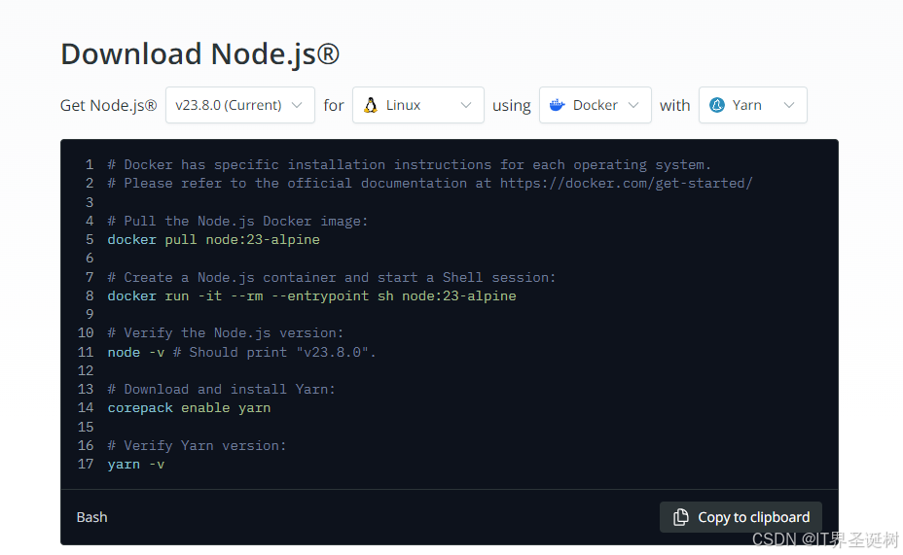Viewport: 903px width, 555px height.
Task: Click the comment "# Pull the Node.js Docker image:"
Action: click(x=237, y=222)
